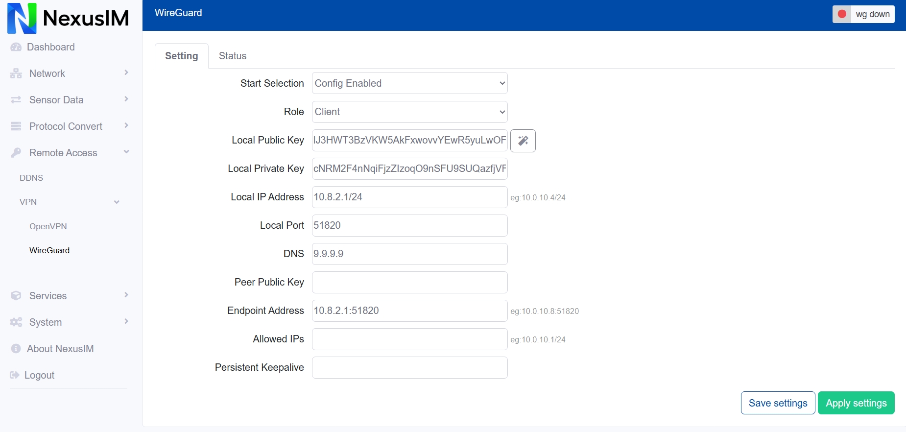Image resolution: width=906 pixels, height=432 pixels.
Task: Click the DNS input field
Action: click(410, 254)
